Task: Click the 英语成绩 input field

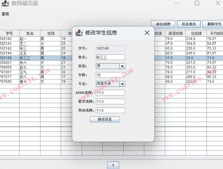Action: (111, 110)
